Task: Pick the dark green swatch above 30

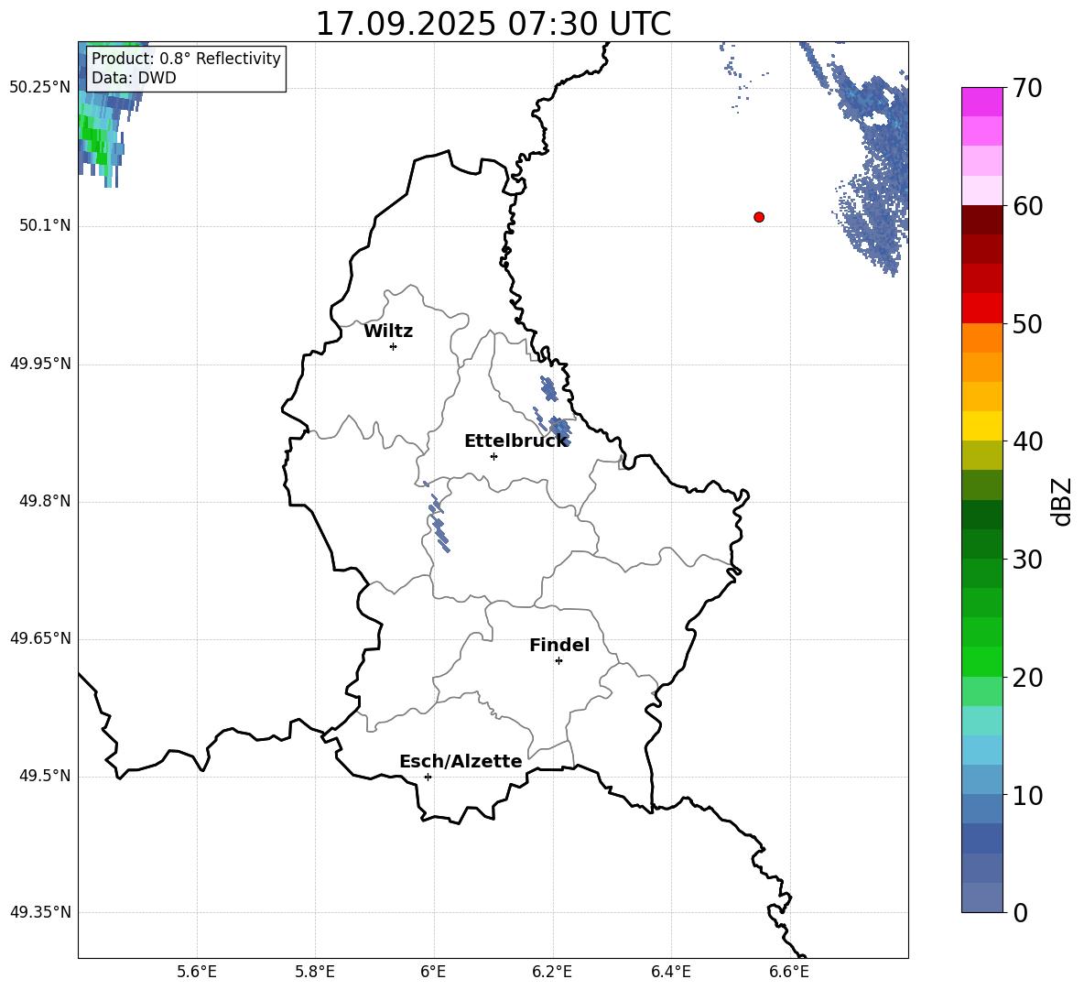Action: coord(981,544)
